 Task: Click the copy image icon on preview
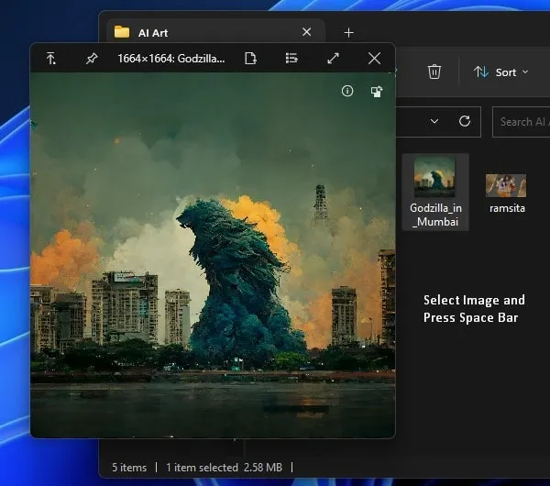(377, 92)
